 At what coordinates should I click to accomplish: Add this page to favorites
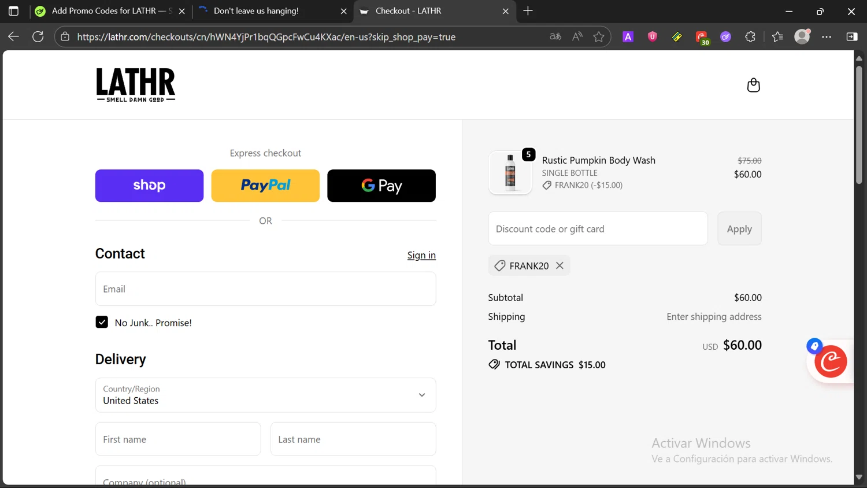tap(599, 36)
